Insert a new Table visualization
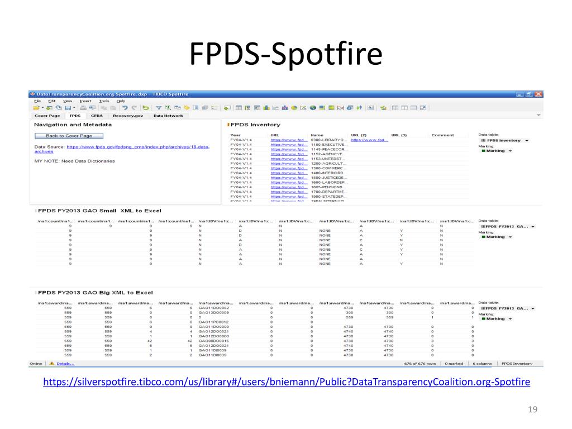Image resolution: width=572 pixels, height=429 pixels. tap(239, 108)
